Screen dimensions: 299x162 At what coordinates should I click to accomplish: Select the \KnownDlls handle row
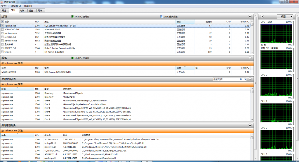126,97
